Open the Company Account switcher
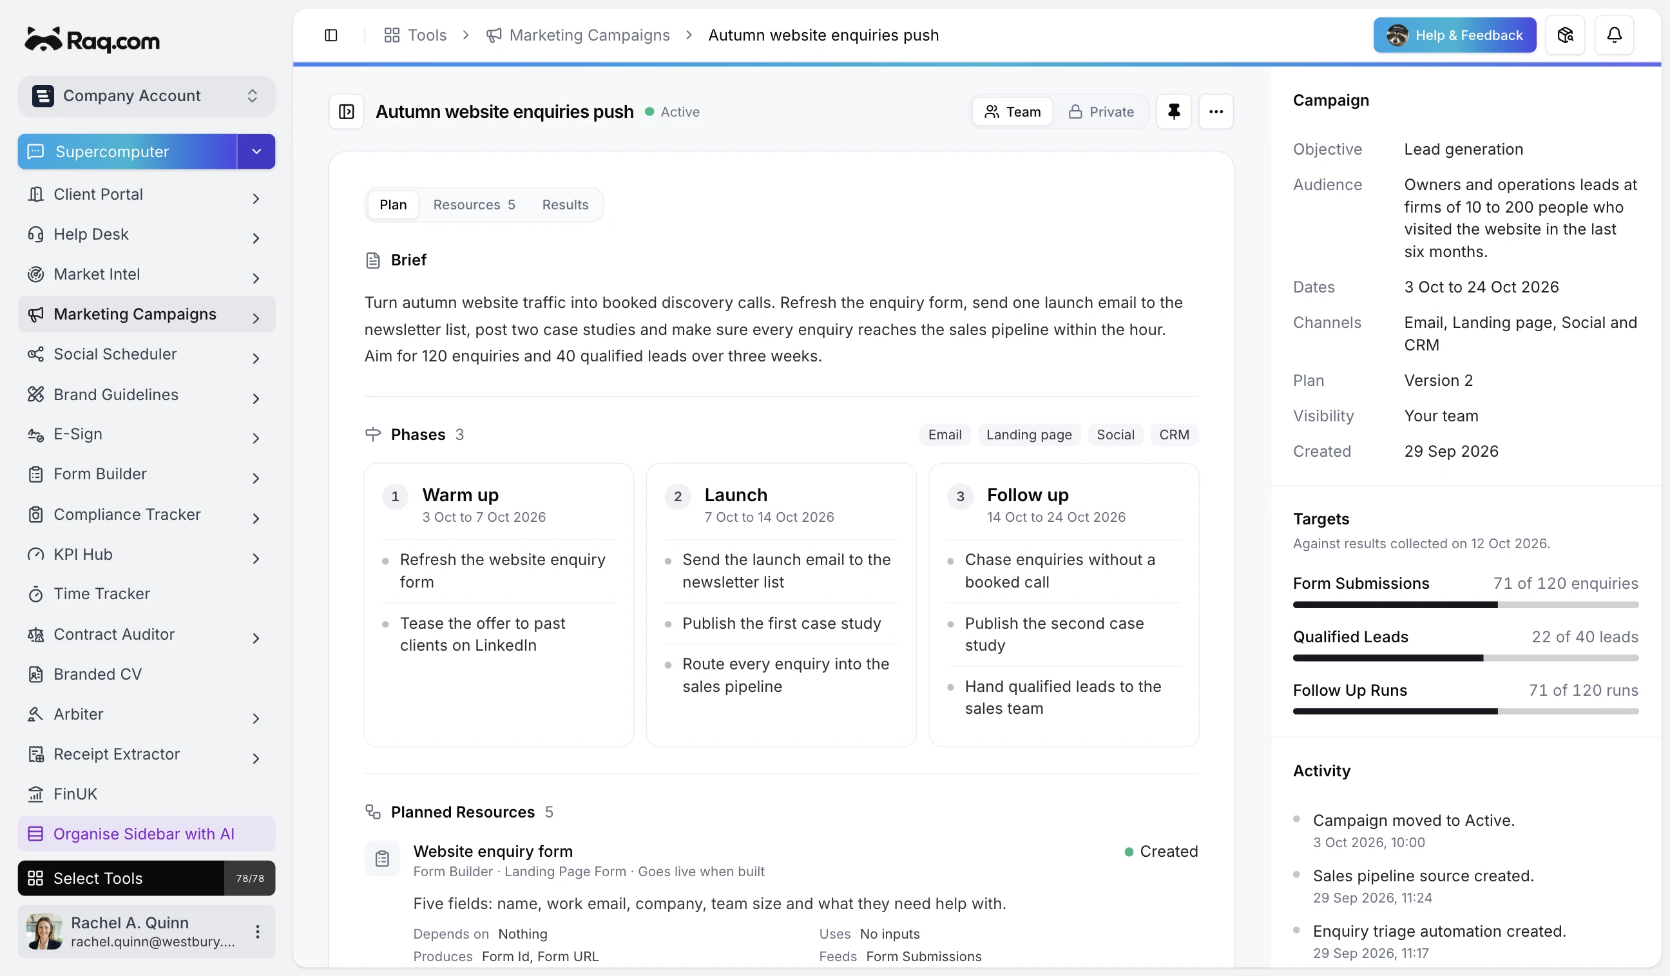 tap(146, 95)
